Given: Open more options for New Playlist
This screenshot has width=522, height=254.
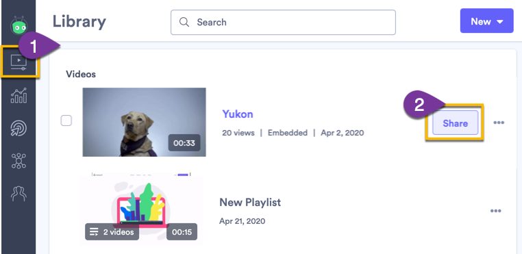Looking at the screenshot, I should pyautogui.click(x=496, y=211).
